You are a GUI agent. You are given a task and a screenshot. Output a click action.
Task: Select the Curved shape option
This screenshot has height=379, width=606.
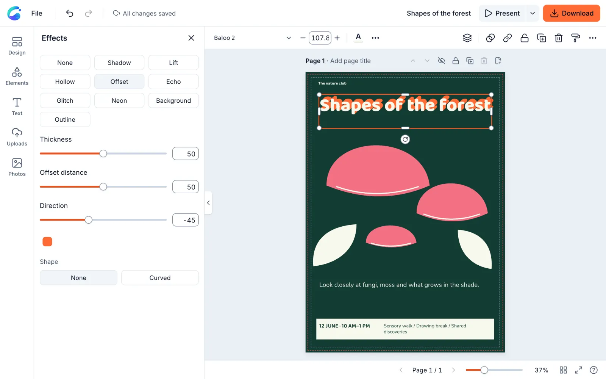160,278
